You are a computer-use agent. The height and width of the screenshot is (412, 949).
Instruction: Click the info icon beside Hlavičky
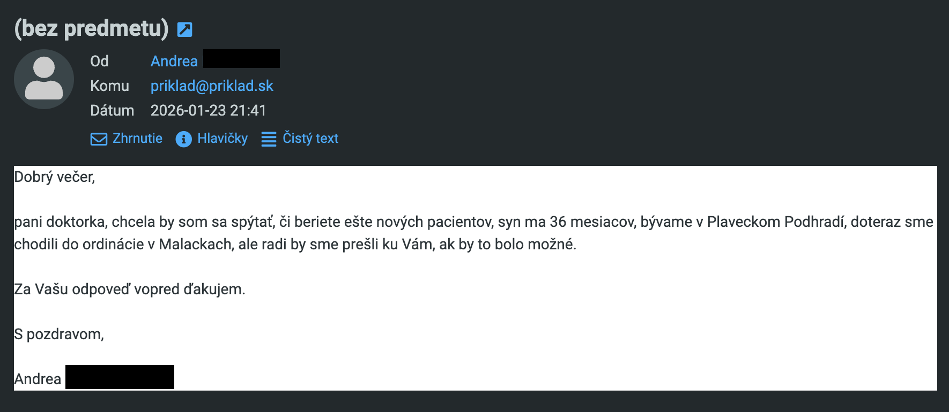click(183, 139)
